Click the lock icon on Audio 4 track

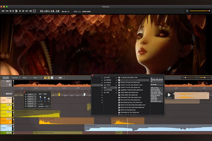point(11,119)
